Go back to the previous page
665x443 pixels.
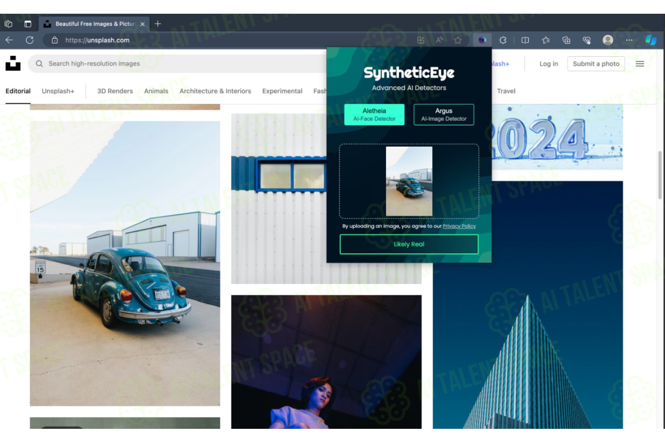(x=9, y=40)
